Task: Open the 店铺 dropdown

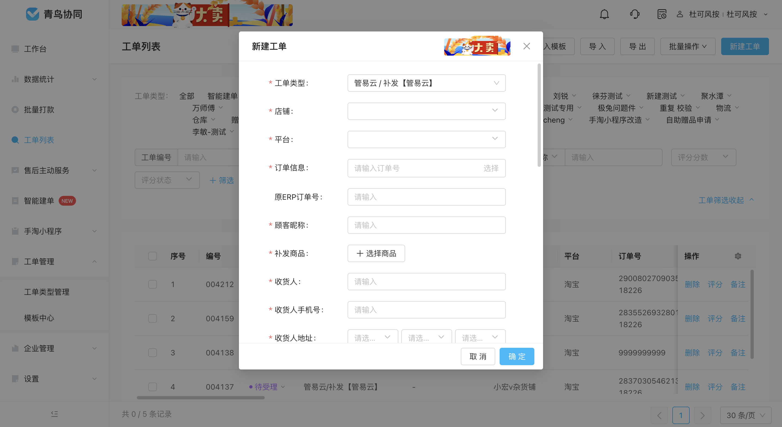Action: coord(426,111)
